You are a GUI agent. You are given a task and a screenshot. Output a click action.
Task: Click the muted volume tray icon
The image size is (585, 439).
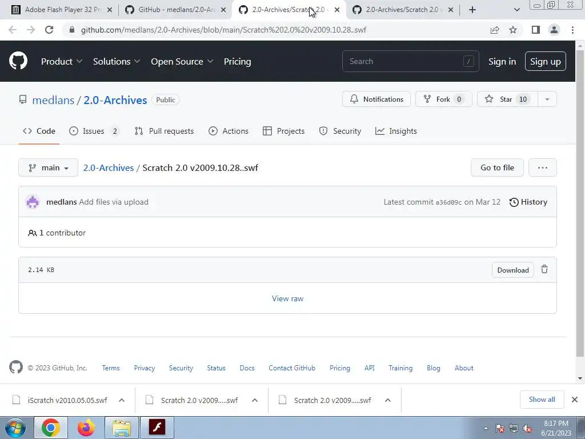tap(527, 429)
